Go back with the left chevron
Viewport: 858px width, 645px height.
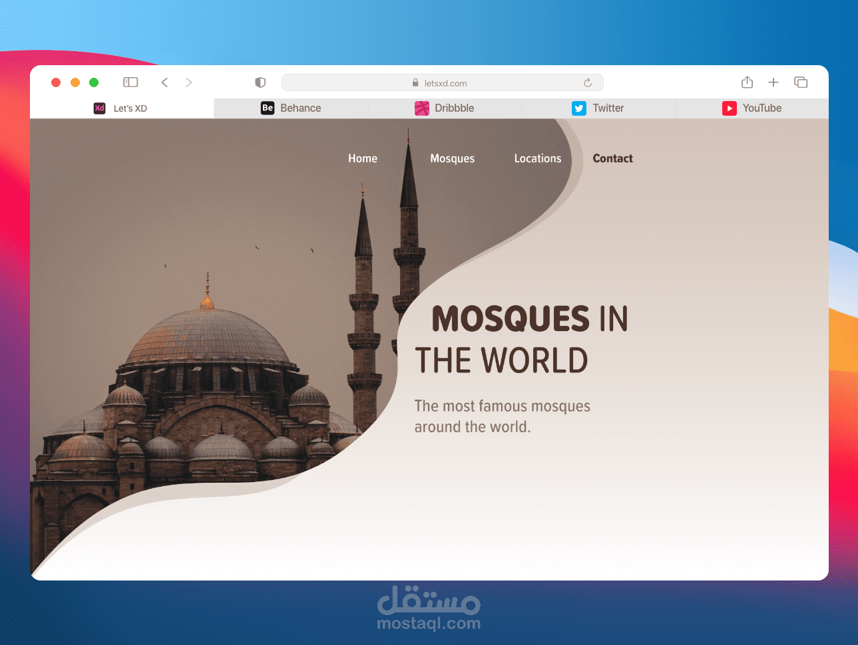click(x=164, y=82)
